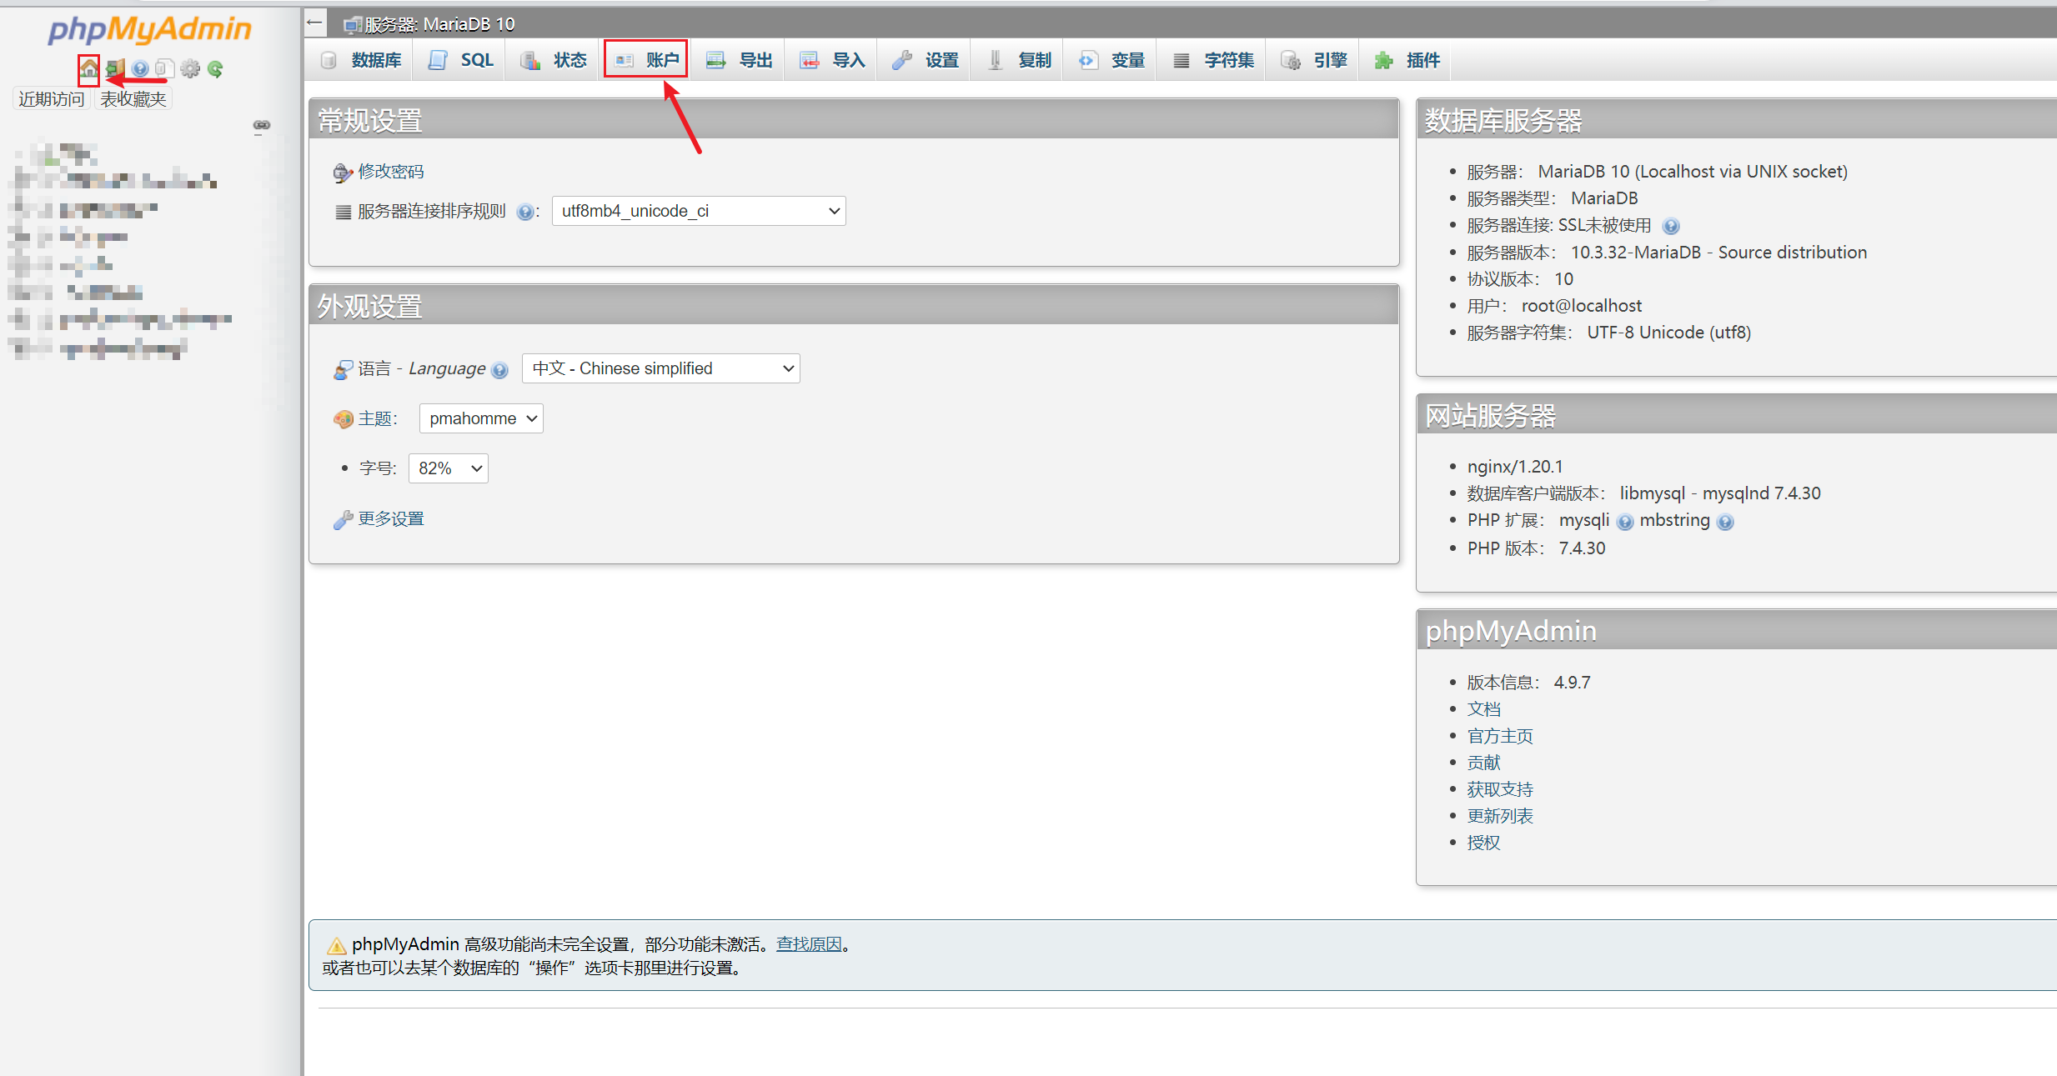Viewport: 2057px width, 1076px height.
Task: Open the 贡献 link
Action: coord(1483,763)
